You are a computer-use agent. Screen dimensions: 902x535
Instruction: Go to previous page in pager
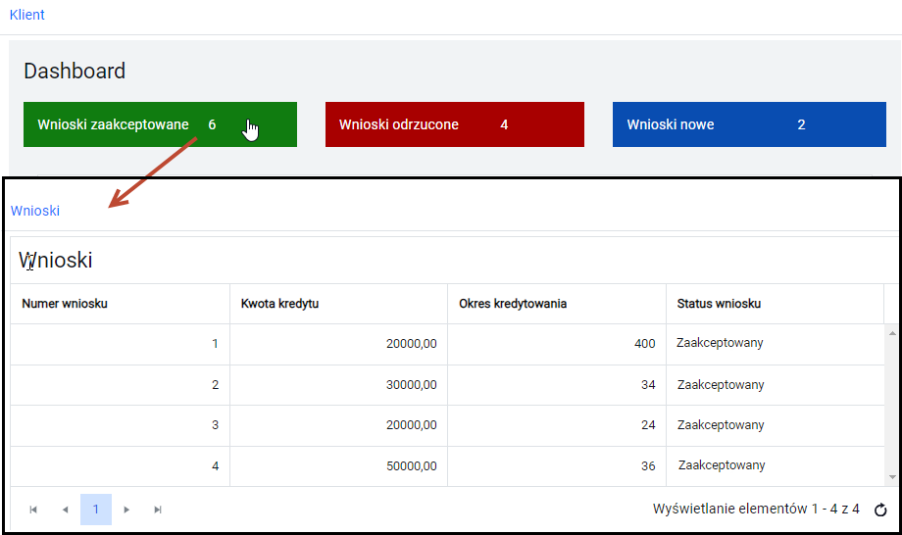click(x=65, y=510)
